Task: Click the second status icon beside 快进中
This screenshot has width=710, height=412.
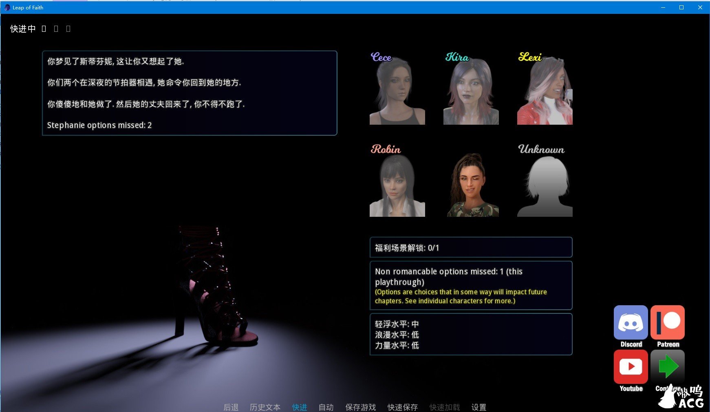Action: pyautogui.click(x=55, y=29)
